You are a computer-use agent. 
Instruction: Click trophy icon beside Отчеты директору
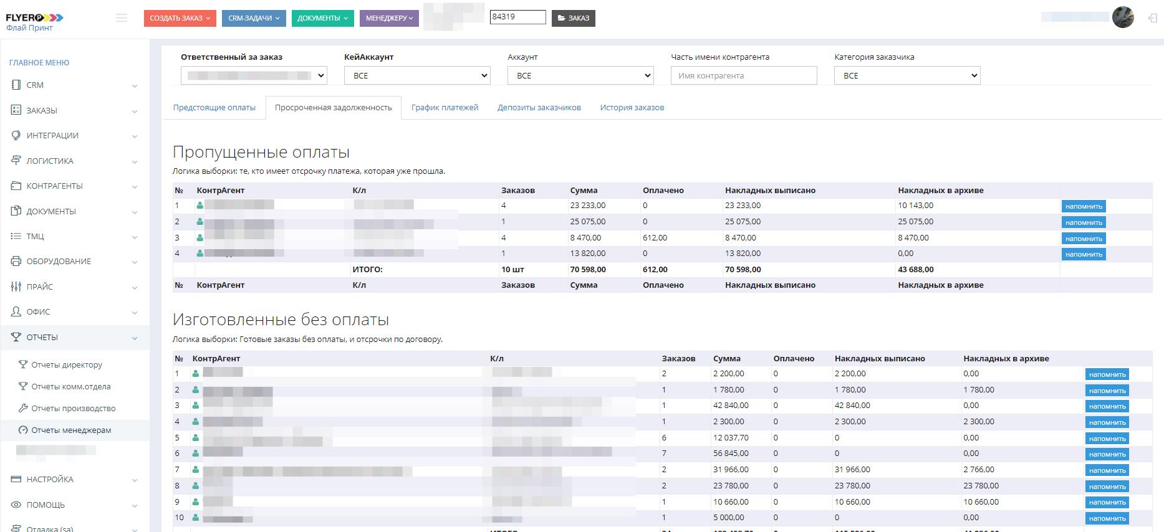click(x=24, y=364)
